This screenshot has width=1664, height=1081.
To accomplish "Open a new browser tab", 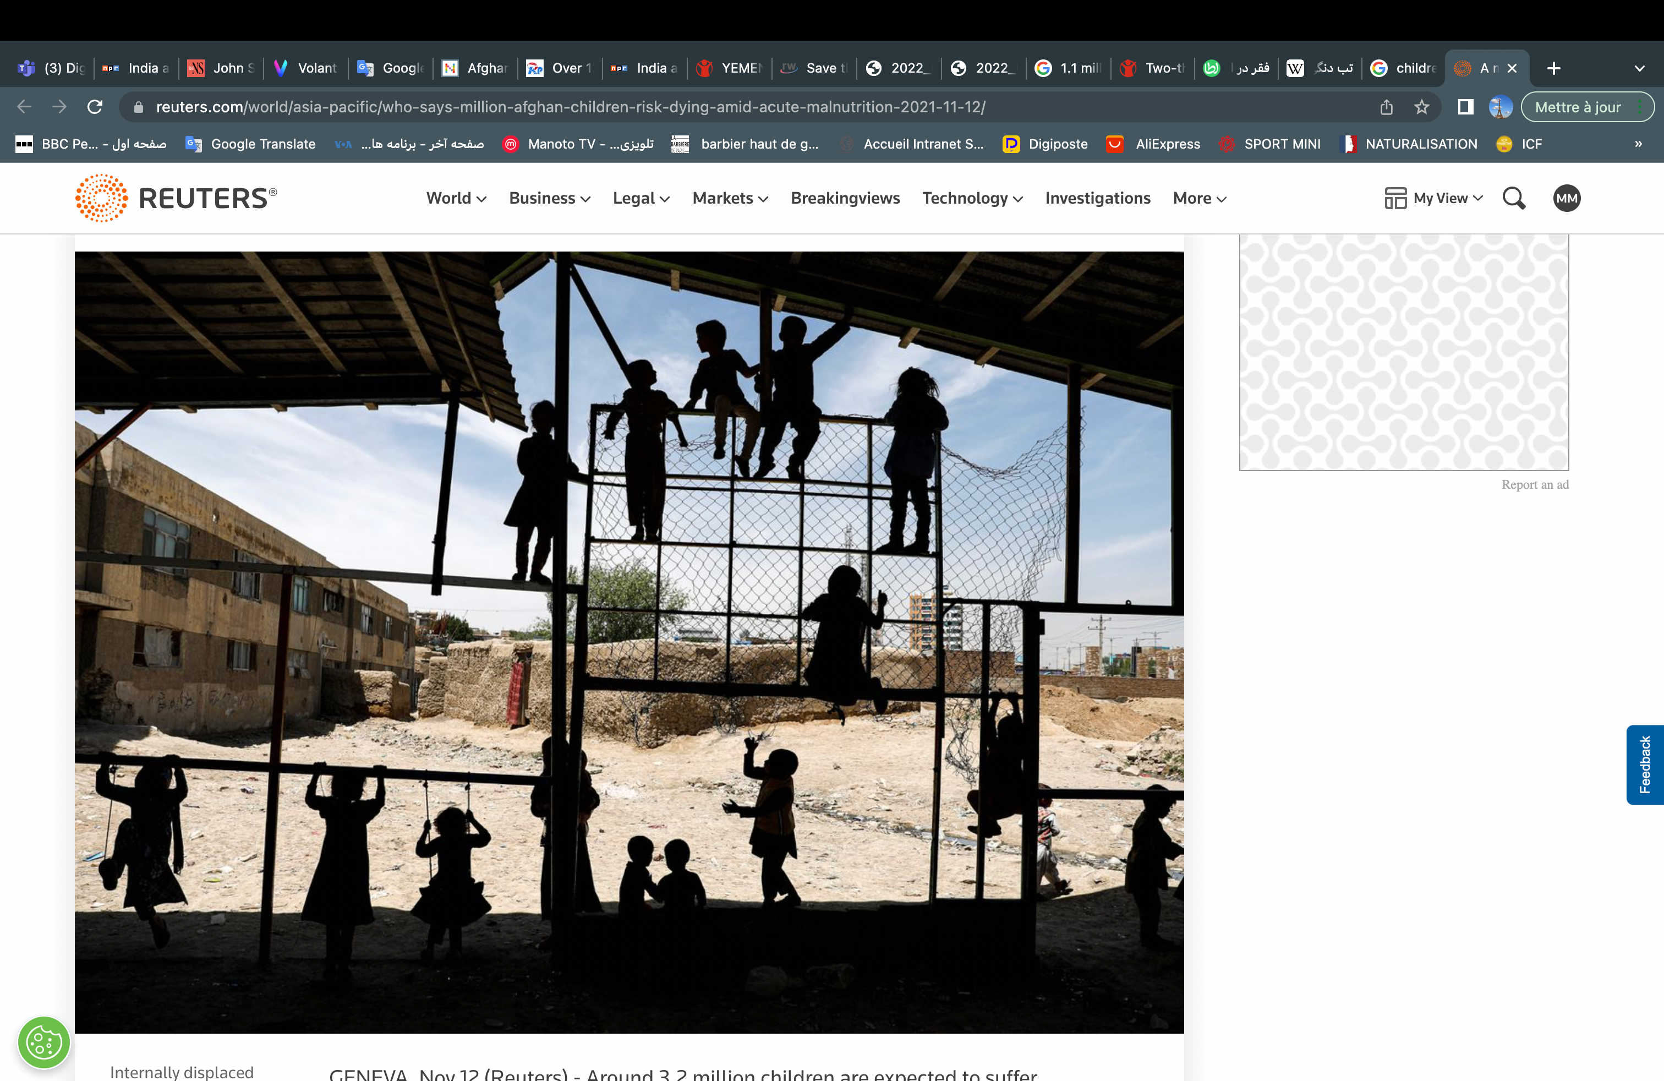I will tap(1553, 68).
